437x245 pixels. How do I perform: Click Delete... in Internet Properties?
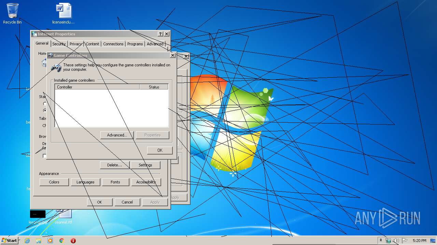point(114,165)
